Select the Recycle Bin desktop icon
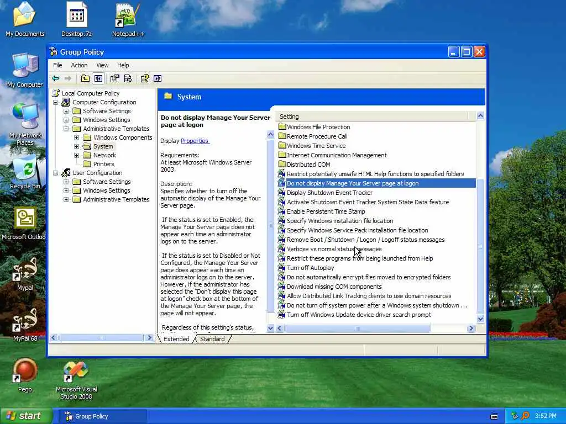 tap(25, 172)
